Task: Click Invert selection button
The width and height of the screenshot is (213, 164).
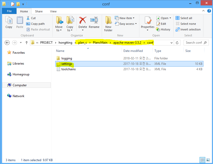Action: [188, 29]
